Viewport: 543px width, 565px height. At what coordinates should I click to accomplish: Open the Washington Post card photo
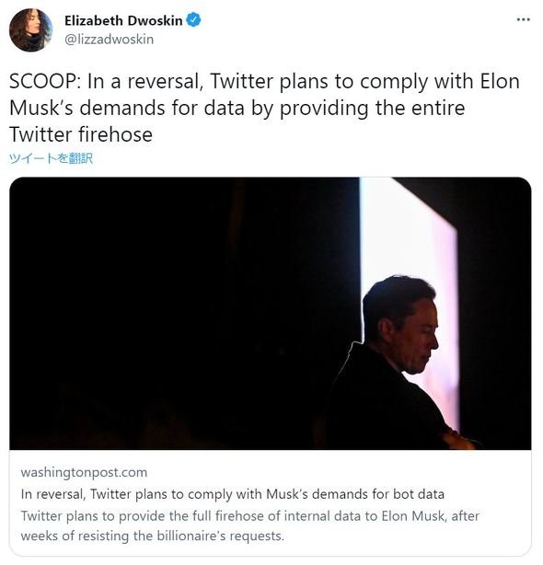tap(271, 313)
